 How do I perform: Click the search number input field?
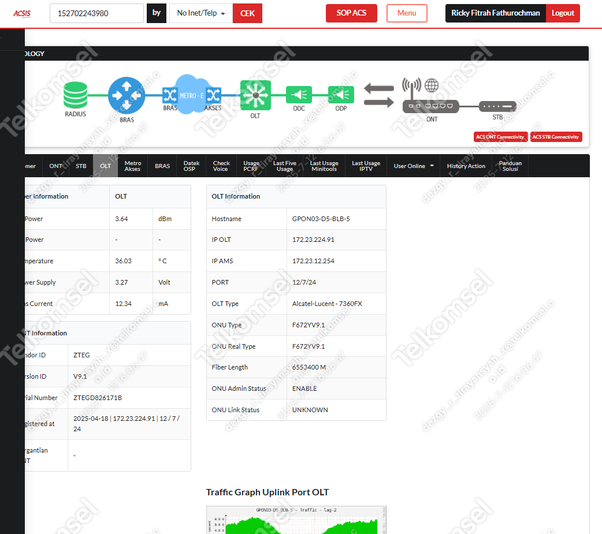point(96,13)
